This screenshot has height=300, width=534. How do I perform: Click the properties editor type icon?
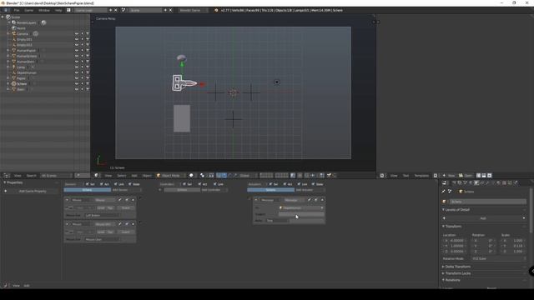pos(444,183)
